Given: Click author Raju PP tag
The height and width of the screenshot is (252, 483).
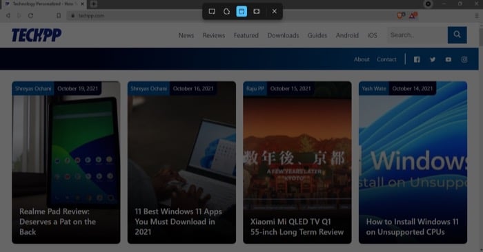Looking at the screenshot, I should click(255, 89).
